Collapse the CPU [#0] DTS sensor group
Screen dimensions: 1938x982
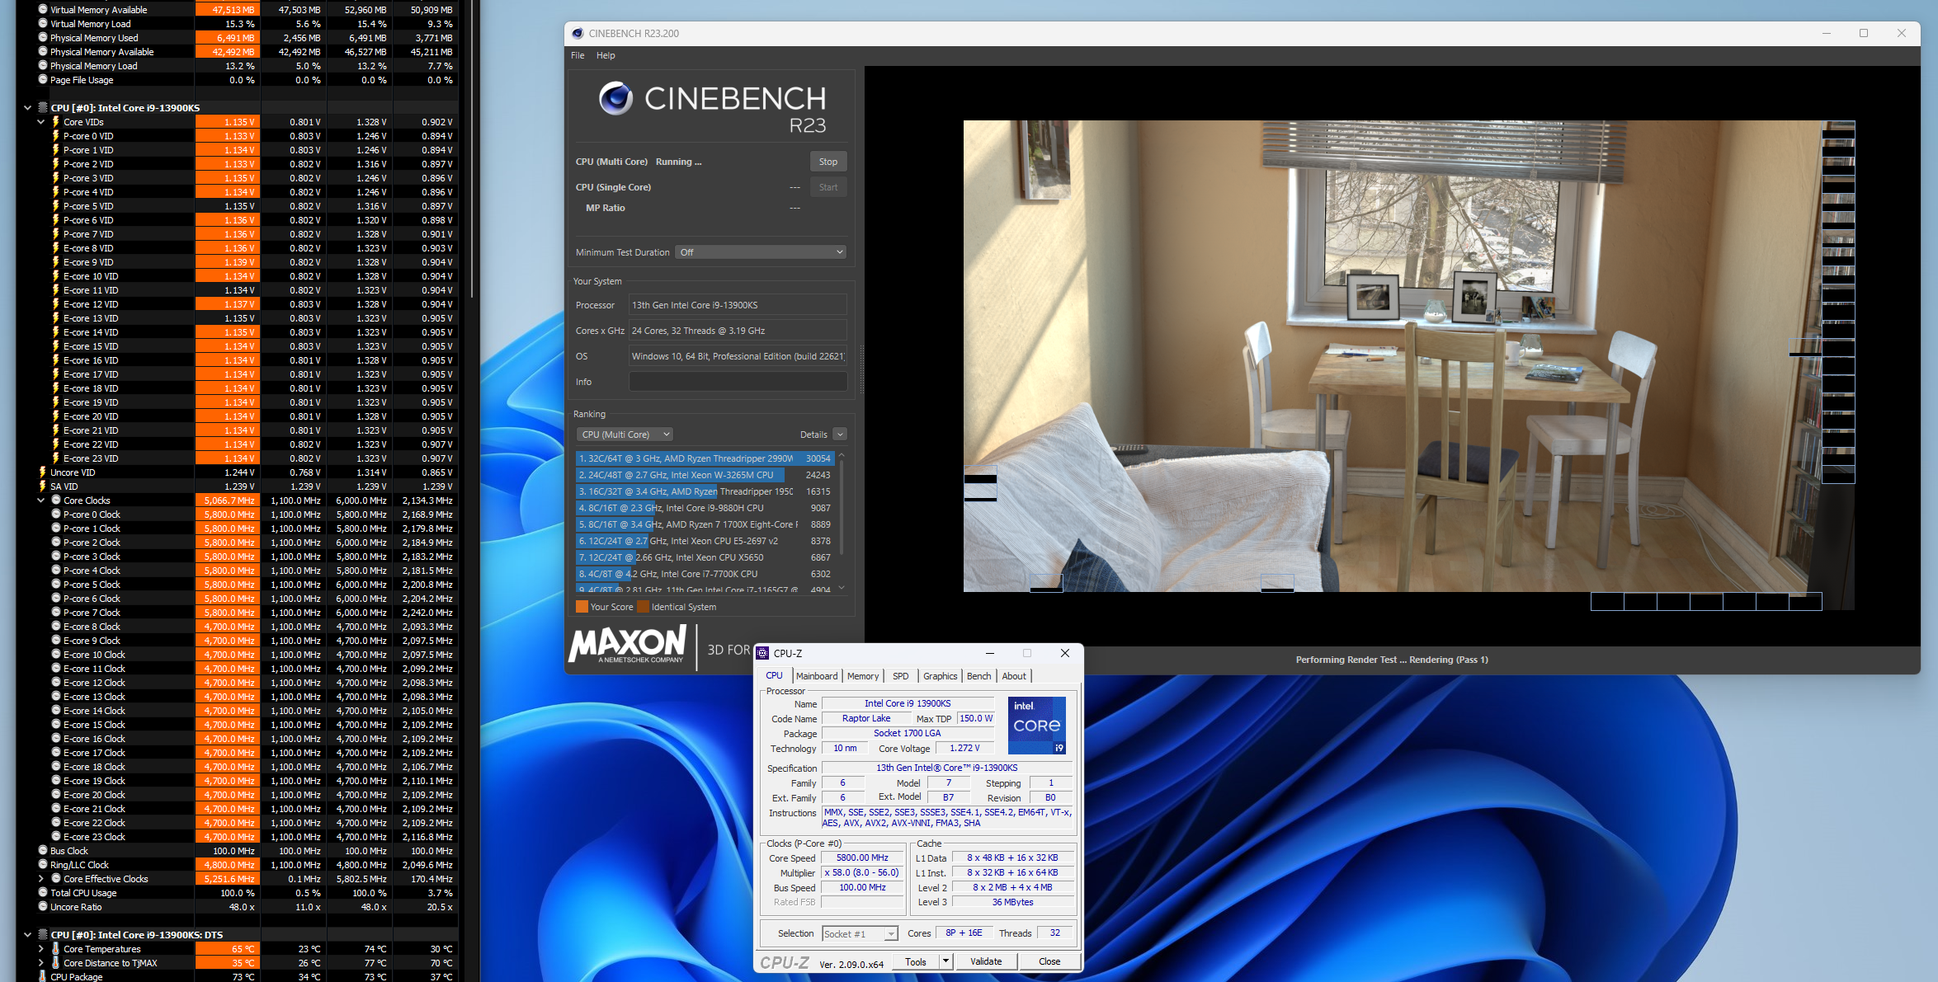click(27, 935)
